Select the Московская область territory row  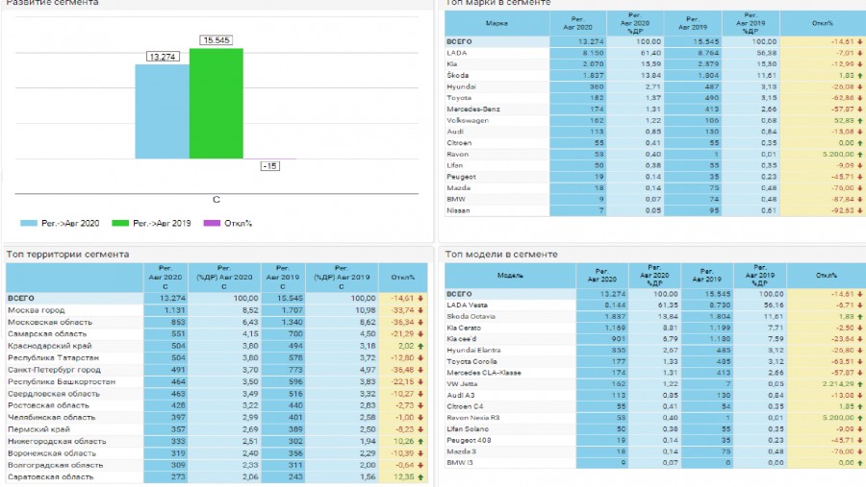[216, 322]
